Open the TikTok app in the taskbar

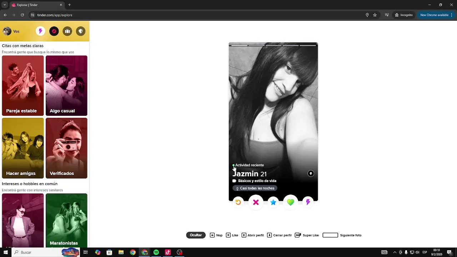(x=168, y=252)
